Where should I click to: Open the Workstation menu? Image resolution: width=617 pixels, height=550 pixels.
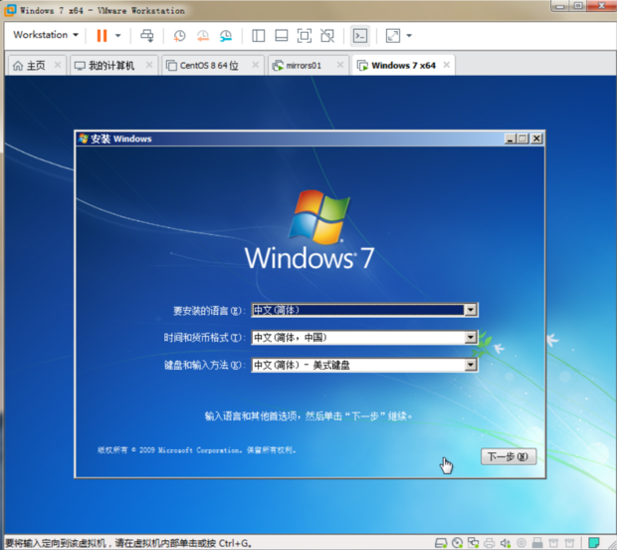[x=46, y=35]
